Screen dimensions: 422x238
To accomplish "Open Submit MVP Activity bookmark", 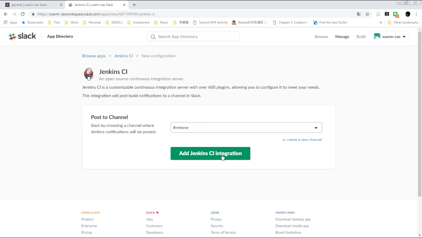I will [x=210, y=22].
